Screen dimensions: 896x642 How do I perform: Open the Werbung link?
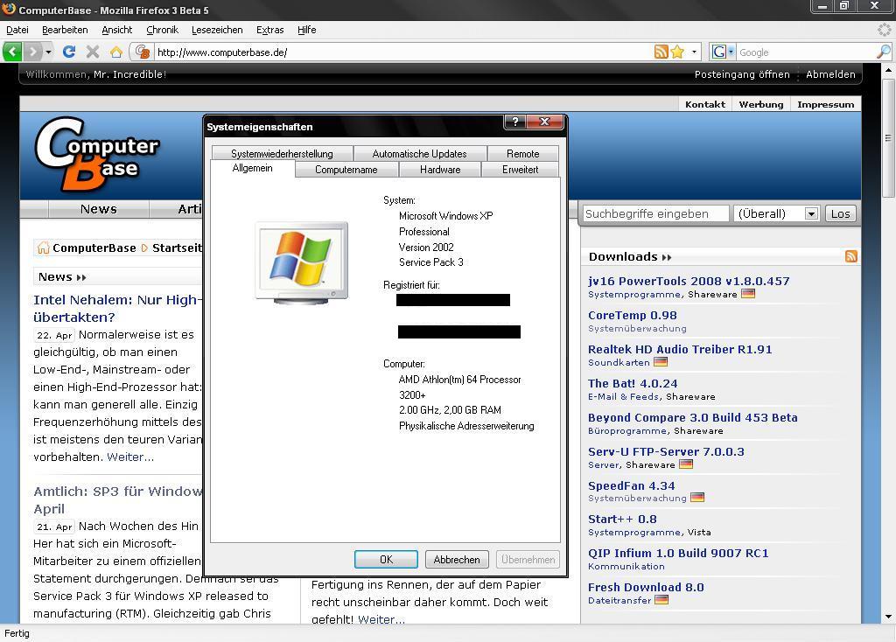click(x=761, y=105)
